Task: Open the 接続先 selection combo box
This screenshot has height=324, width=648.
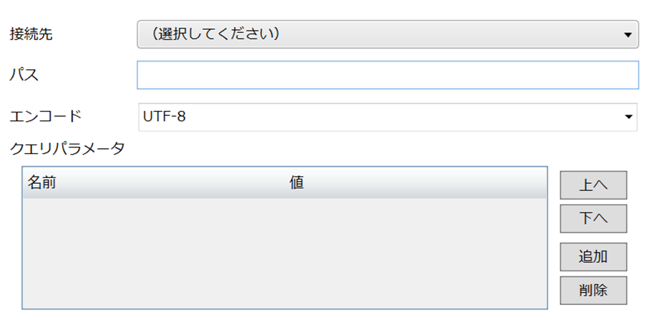Action: tap(388, 34)
